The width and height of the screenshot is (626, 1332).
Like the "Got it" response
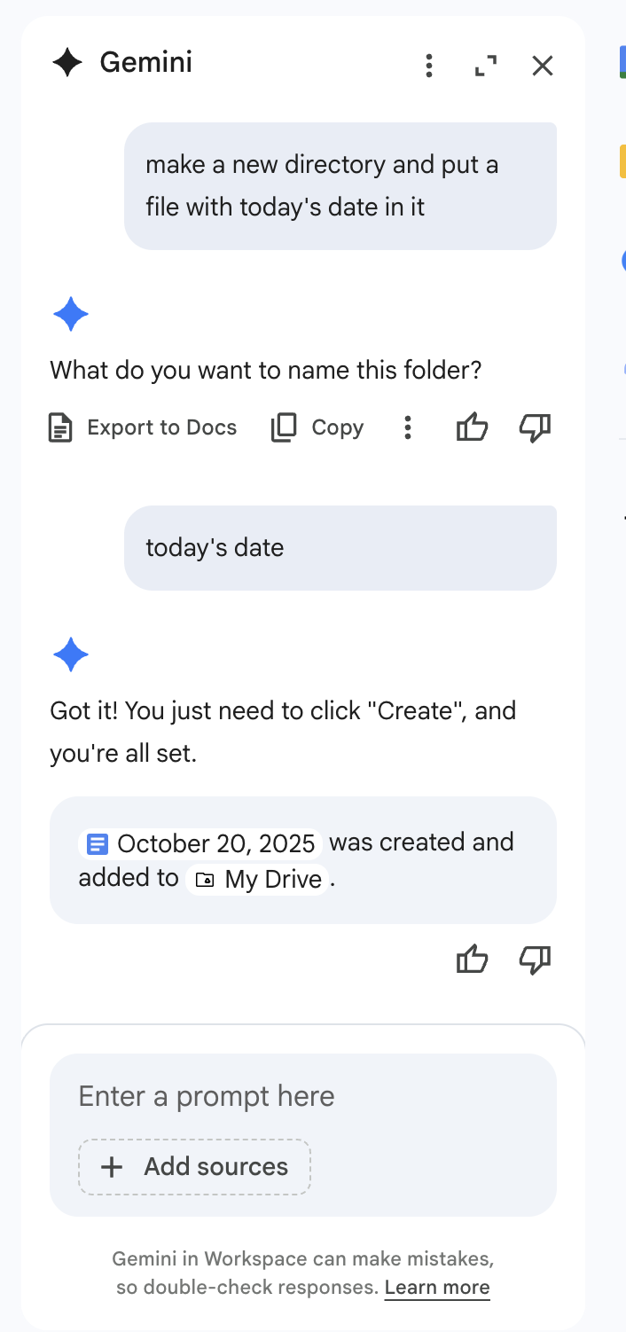[x=472, y=960]
